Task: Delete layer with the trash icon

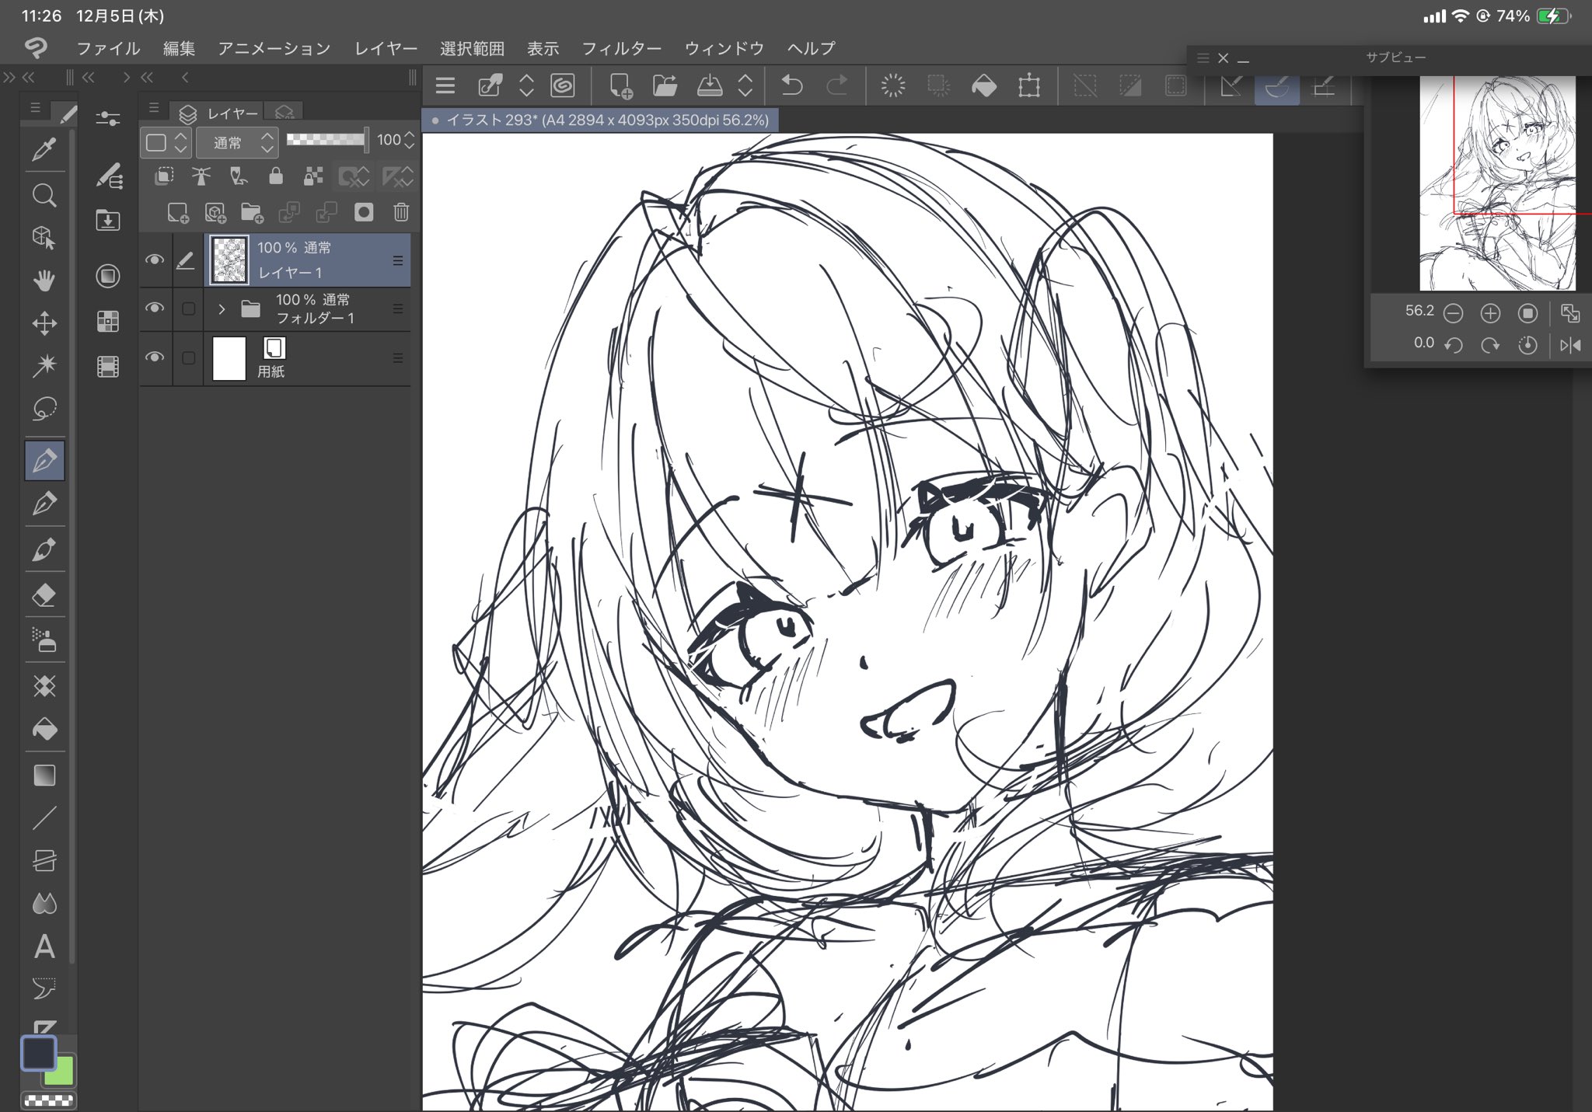Action: 400,212
